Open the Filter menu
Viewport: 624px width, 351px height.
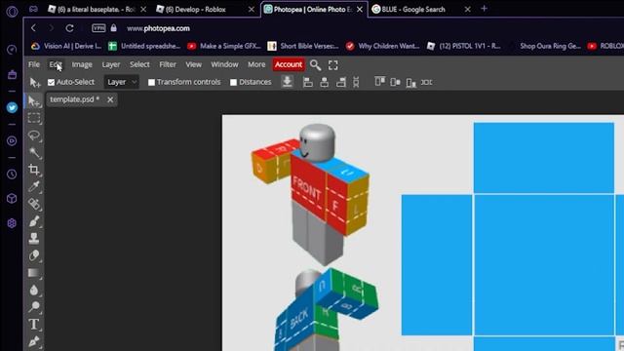168,64
